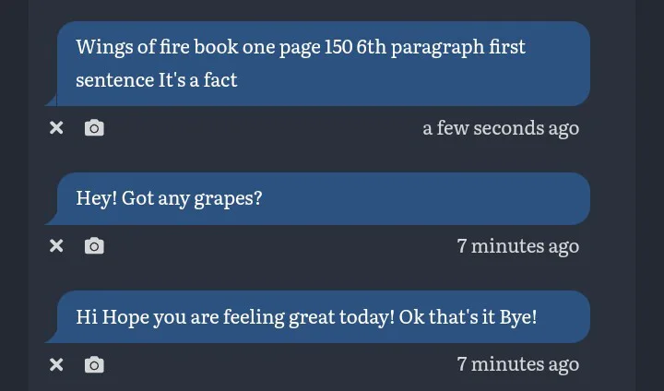
Task: Select the 'Hey! Got any grapes?' message bubble
Action: 323,198
